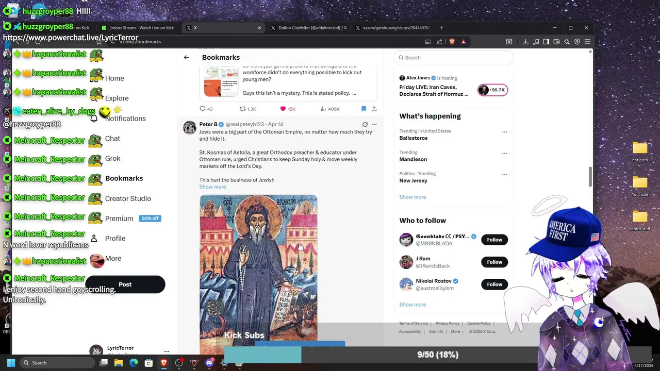This screenshot has height=371, width=660.
Task: Open Terms of Service footer link
Action: coord(414,324)
